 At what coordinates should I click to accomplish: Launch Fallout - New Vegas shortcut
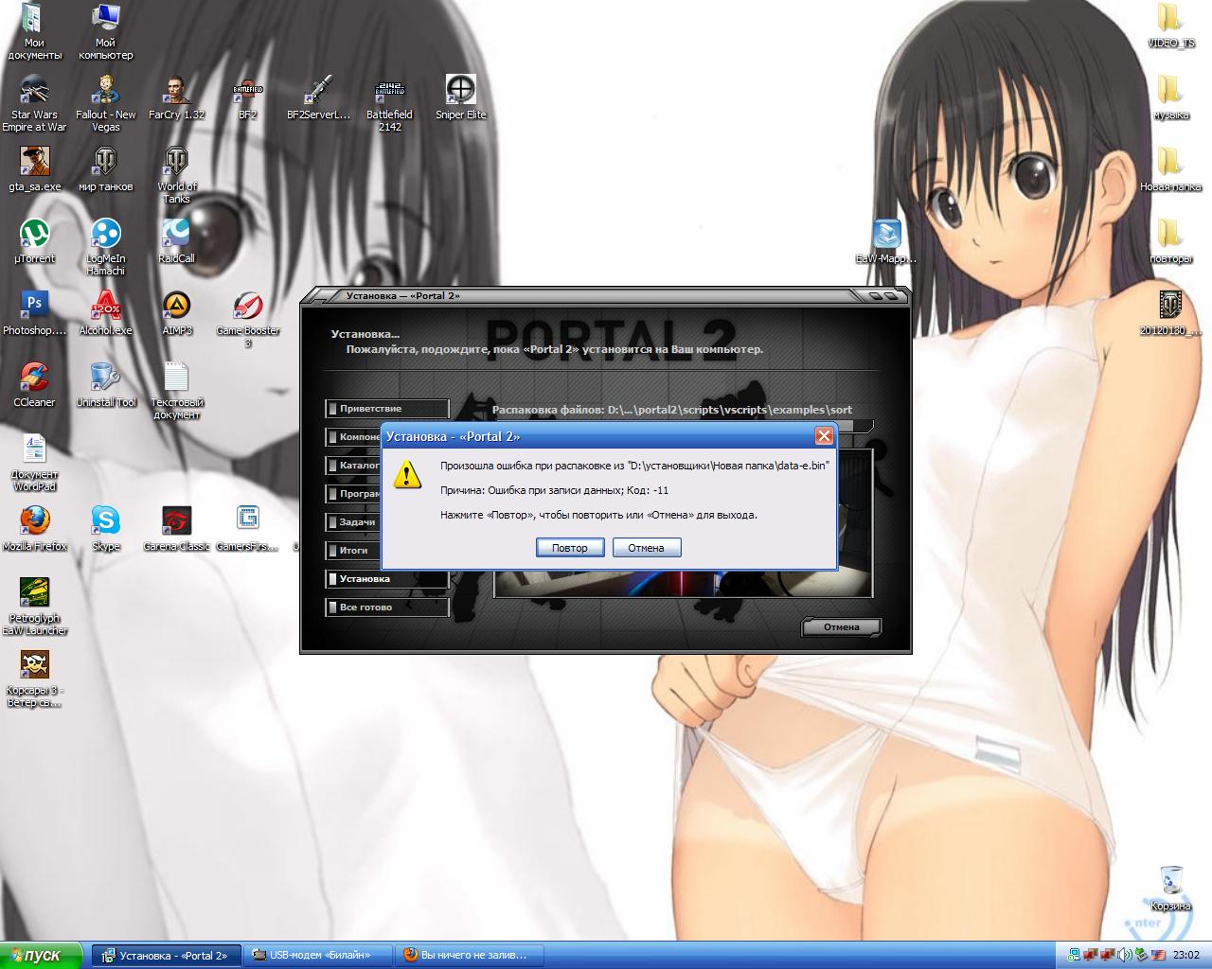pos(105,103)
